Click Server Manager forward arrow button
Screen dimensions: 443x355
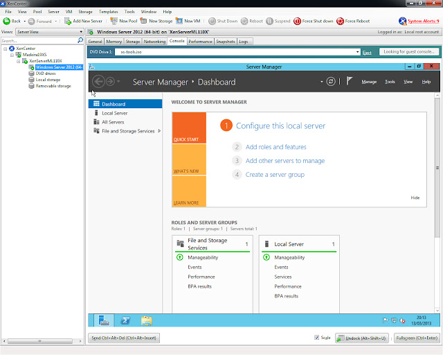pyautogui.click(x=110, y=82)
